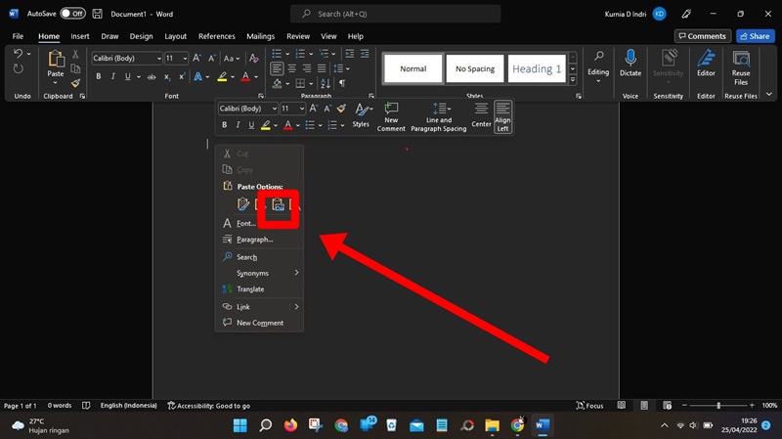Toggle Align Left in ribbon Paragraph group
This screenshot has height=439, width=782.
pos(277,68)
